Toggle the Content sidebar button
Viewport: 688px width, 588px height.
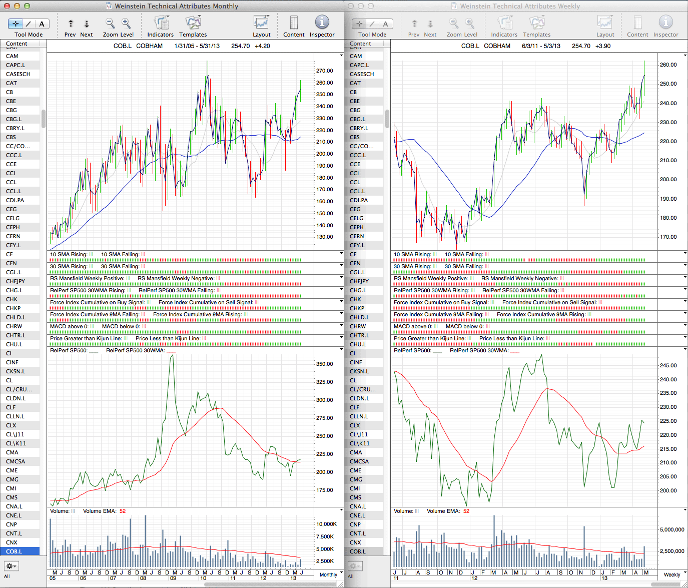pos(294,23)
